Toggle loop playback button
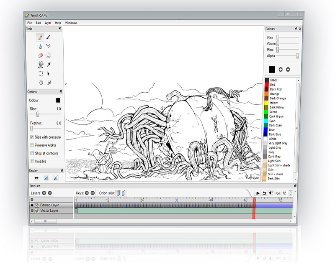 (264, 193)
